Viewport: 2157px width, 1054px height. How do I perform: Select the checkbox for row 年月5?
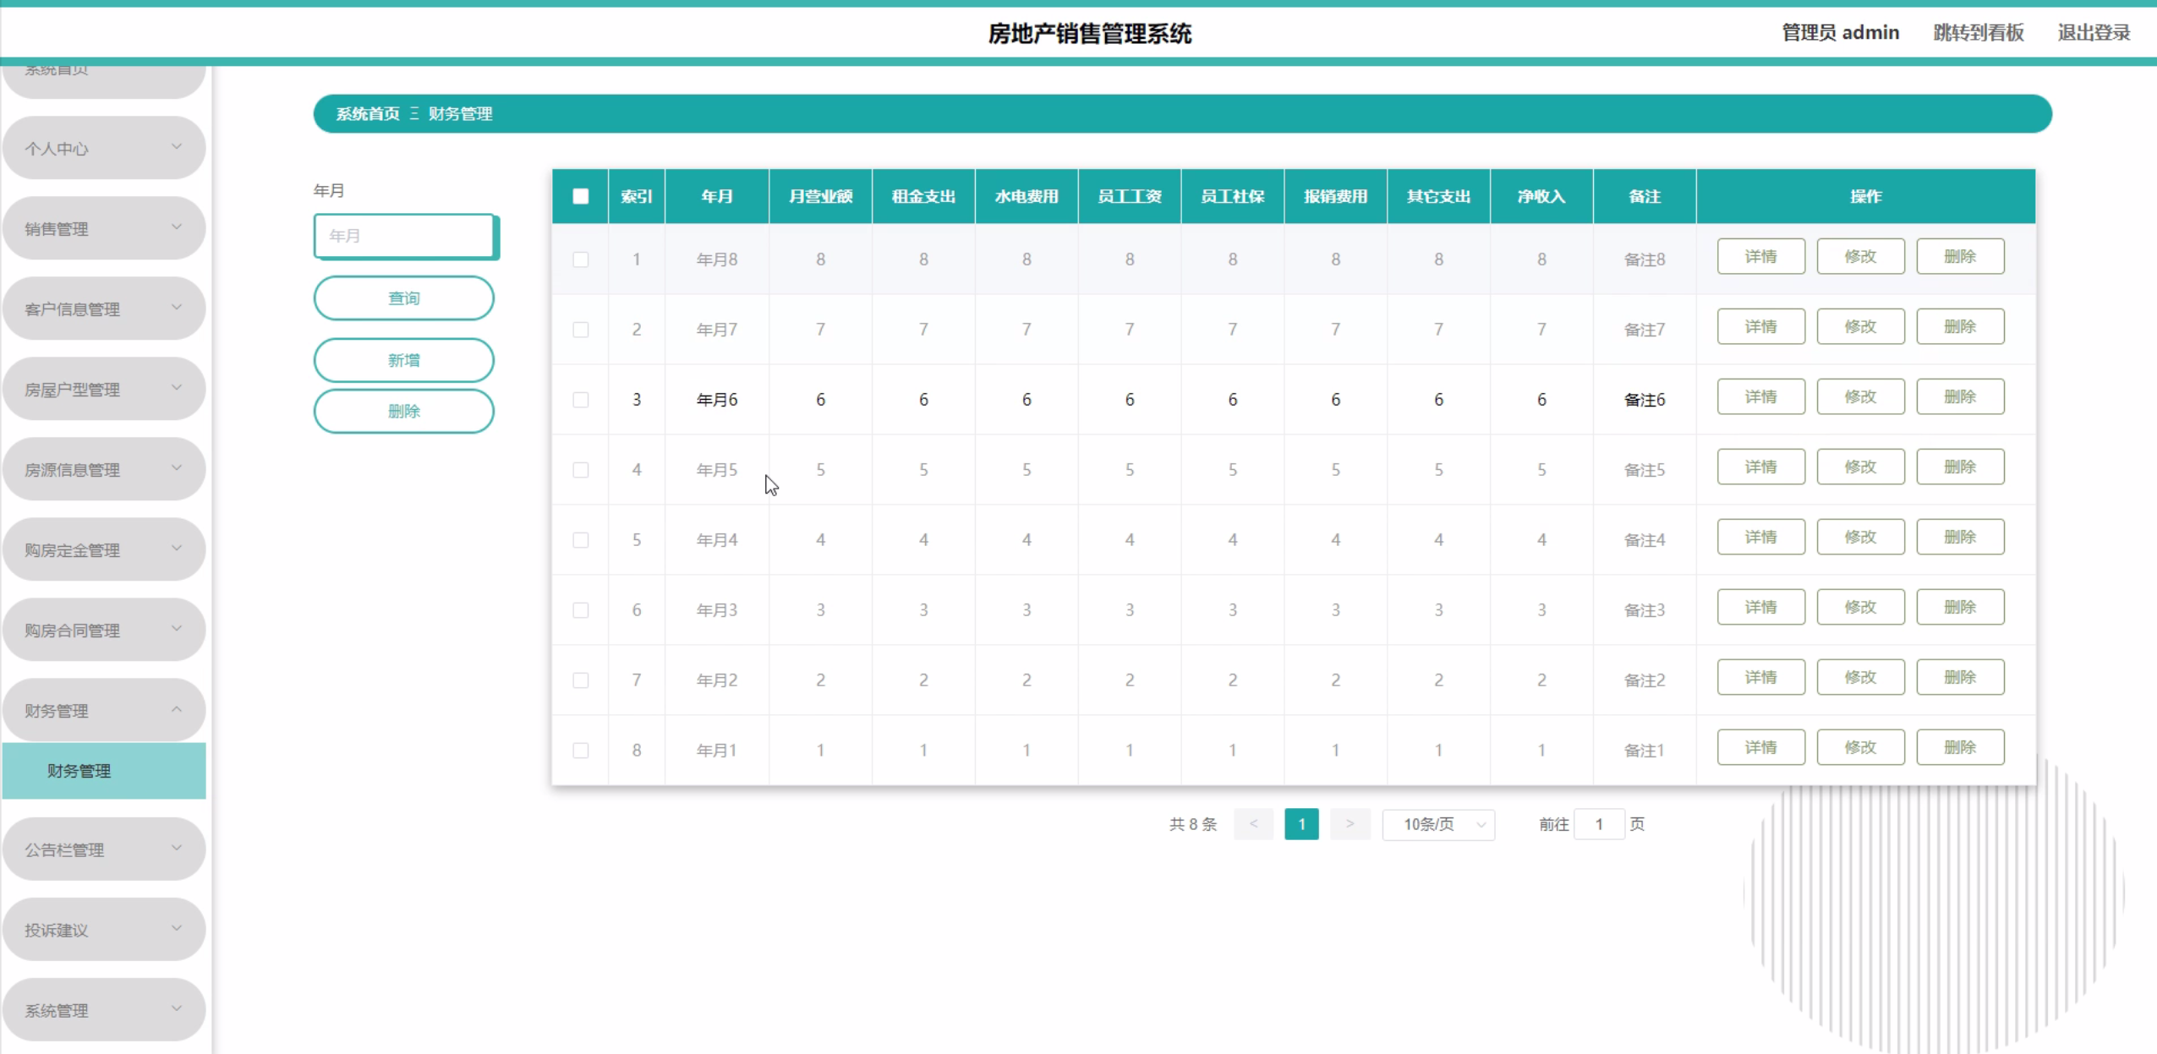[x=580, y=470]
